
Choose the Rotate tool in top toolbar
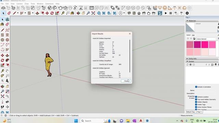[52, 13]
